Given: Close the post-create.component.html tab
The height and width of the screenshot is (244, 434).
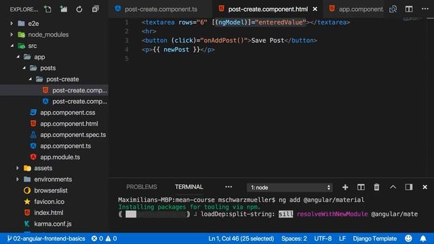Looking at the screenshot, I should coord(315,9).
